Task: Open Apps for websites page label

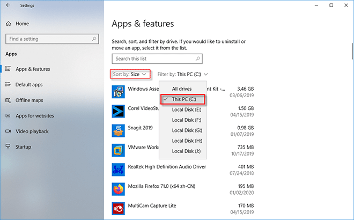Action: (35, 116)
